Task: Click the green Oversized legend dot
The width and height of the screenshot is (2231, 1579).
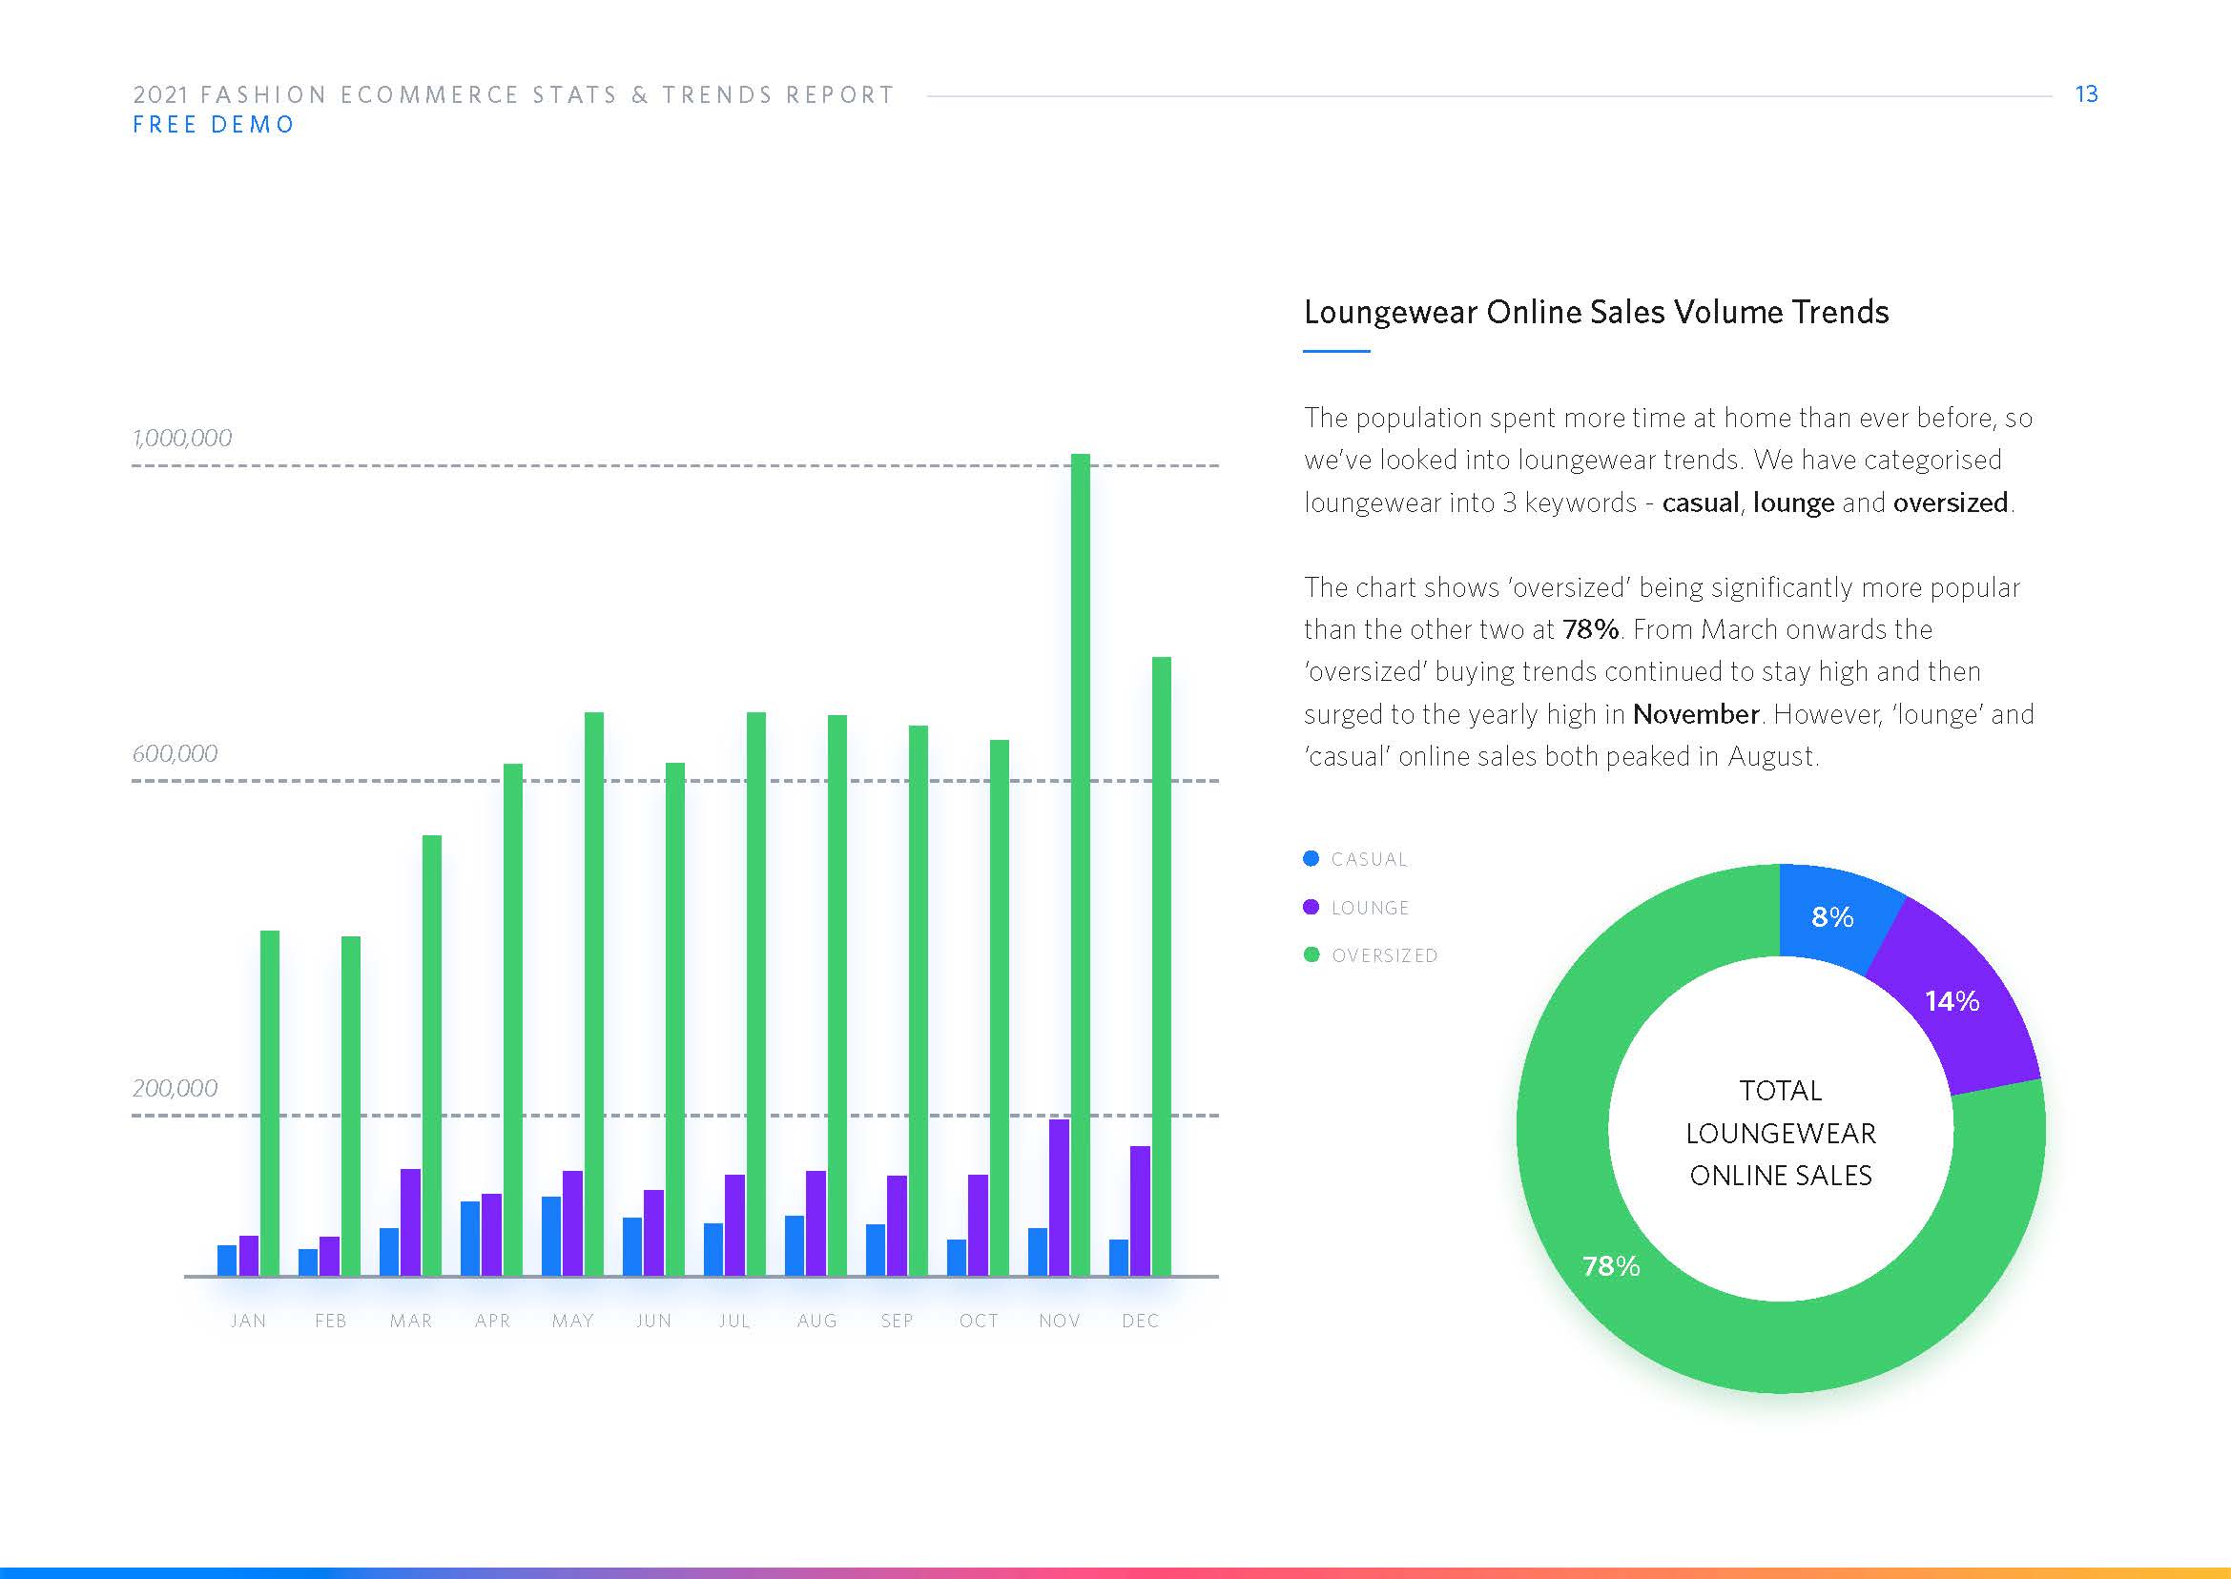Action: (x=1310, y=954)
